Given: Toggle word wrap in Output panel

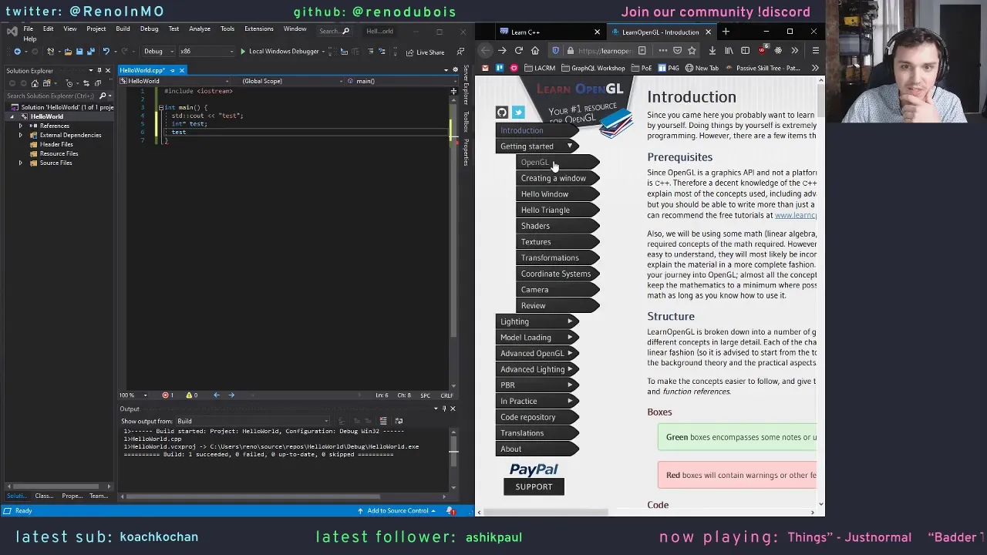Looking at the screenshot, I should pos(399,422).
